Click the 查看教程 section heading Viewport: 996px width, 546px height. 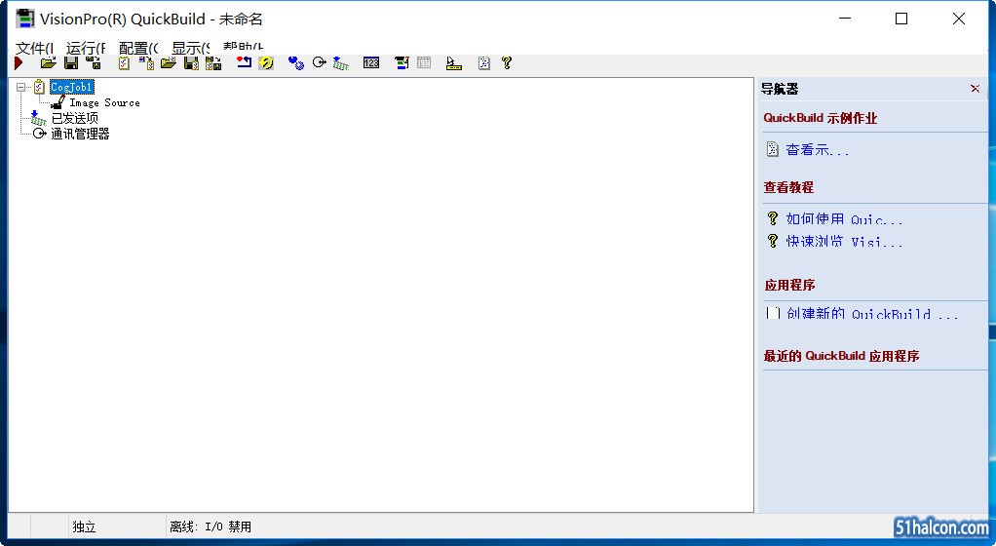point(788,187)
